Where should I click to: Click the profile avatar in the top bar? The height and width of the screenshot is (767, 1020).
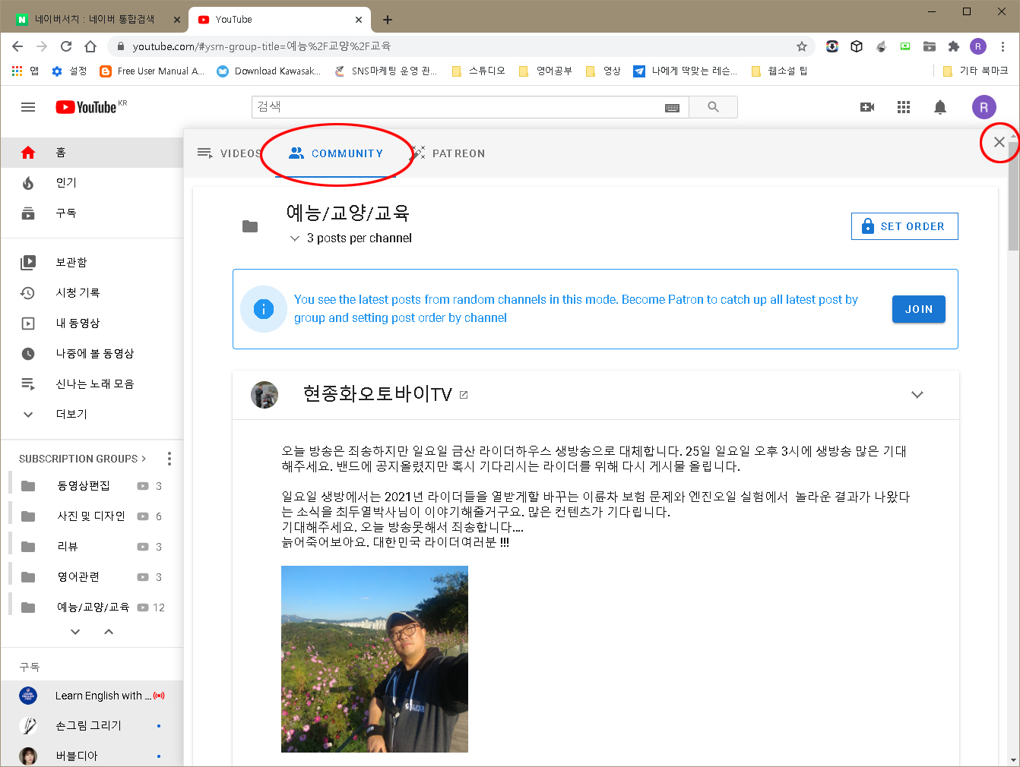pyautogui.click(x=984, y=107)
